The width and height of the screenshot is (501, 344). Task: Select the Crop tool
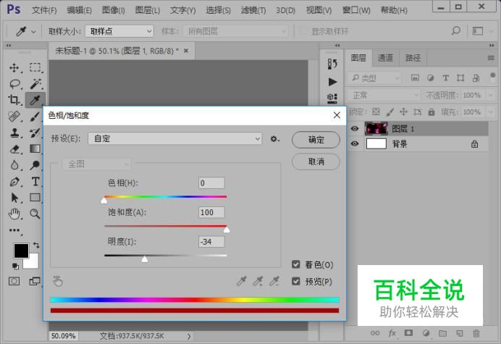(14, 100)
